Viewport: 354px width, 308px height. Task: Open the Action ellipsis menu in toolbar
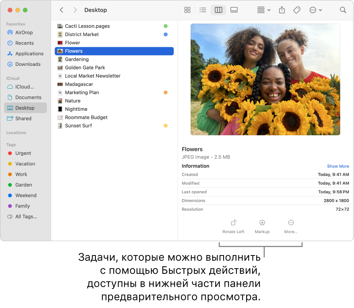click(x=315, y=10)
